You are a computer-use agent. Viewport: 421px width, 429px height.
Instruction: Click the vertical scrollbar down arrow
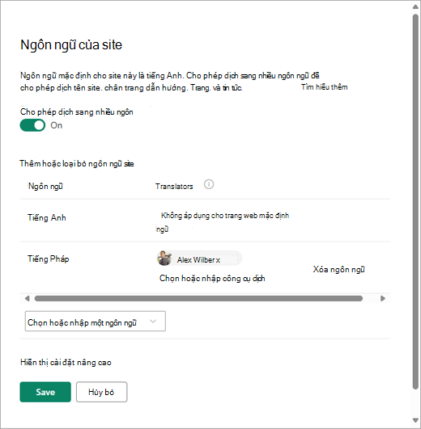tap(415, 421)
